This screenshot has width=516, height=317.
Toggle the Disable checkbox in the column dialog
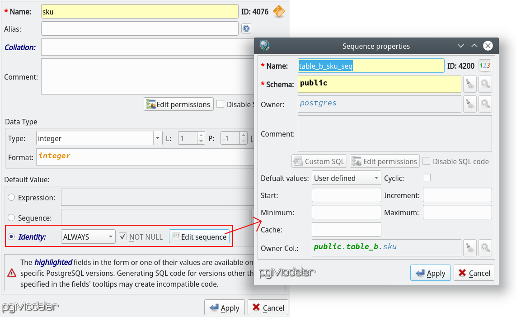220,104
